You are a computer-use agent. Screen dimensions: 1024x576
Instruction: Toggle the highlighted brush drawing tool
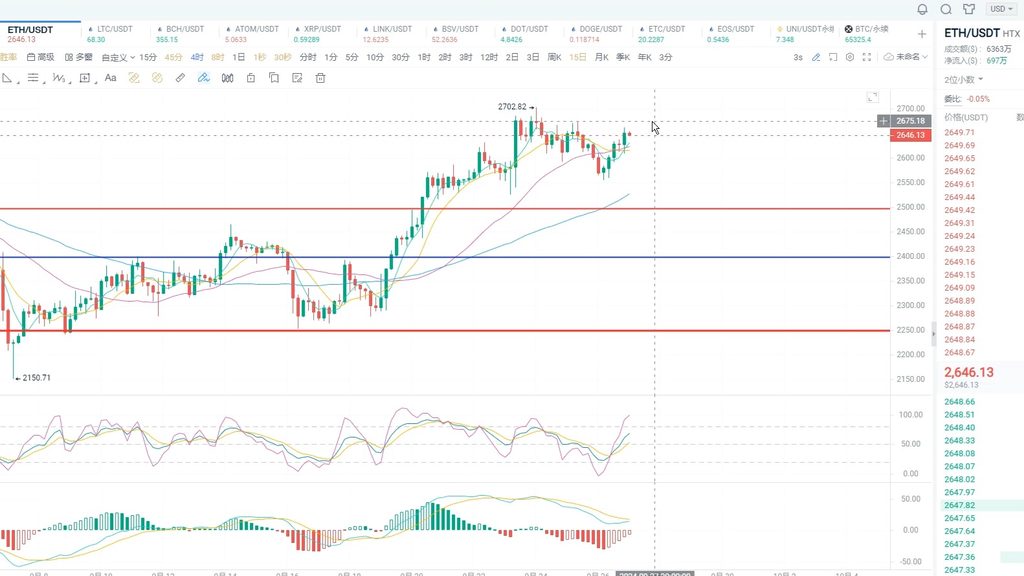pos(204,78)
